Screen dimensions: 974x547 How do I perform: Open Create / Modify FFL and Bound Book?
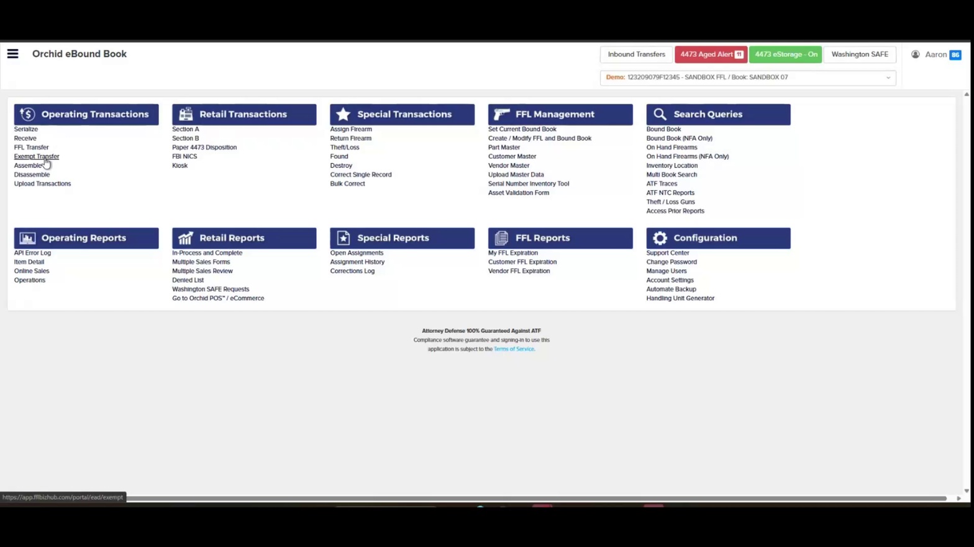540,138
